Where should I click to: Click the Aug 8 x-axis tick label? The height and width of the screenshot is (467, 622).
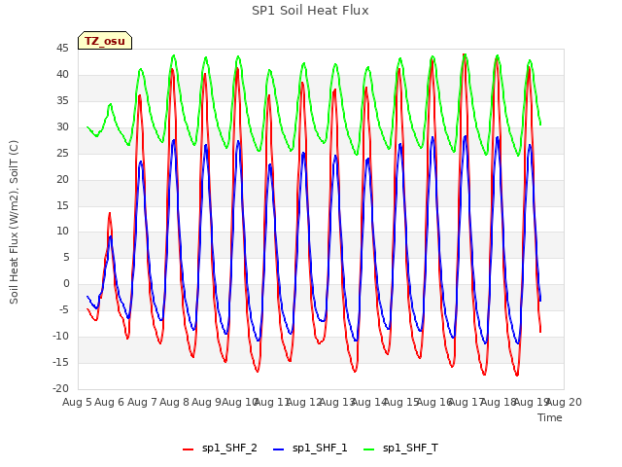coord(174,402)
